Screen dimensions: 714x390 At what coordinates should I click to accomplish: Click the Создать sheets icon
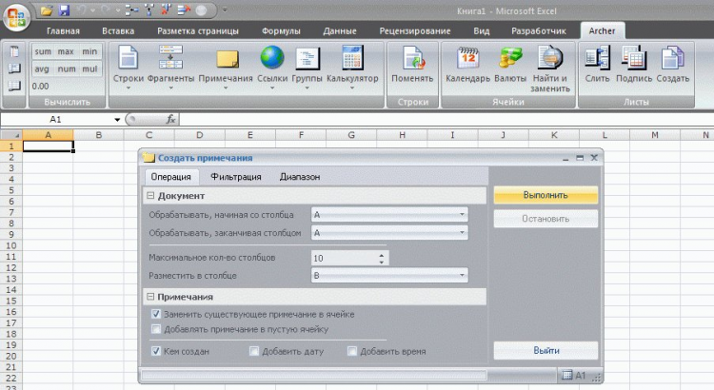(x=672, y=58)
